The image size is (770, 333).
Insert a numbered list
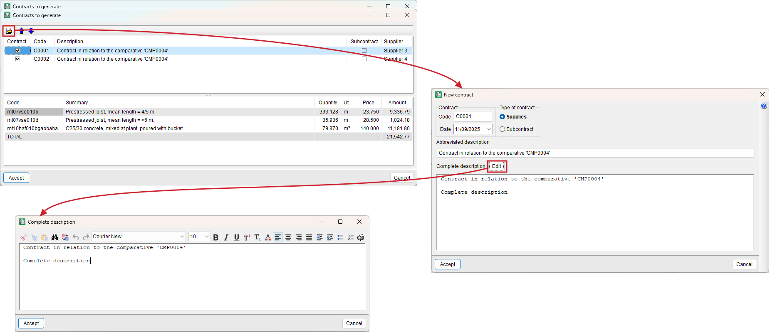(351, 237)
